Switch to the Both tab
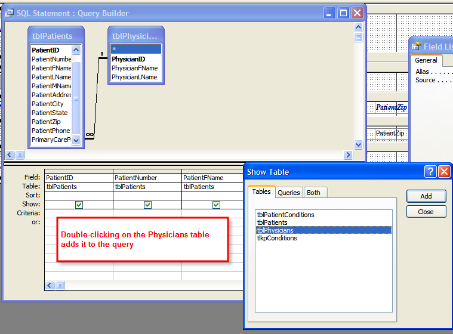 click(x=314, y=193)
